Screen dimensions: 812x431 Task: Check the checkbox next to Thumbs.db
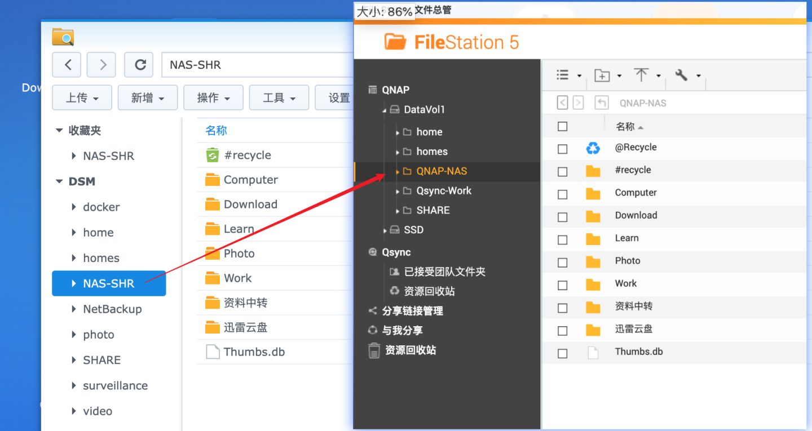[562, 353]
